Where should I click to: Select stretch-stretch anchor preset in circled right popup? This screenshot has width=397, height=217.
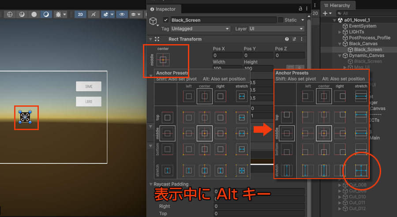(361, 170)
